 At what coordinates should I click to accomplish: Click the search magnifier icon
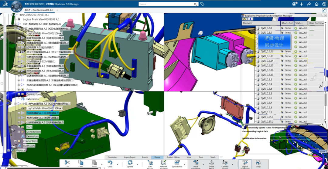(195, 4)
